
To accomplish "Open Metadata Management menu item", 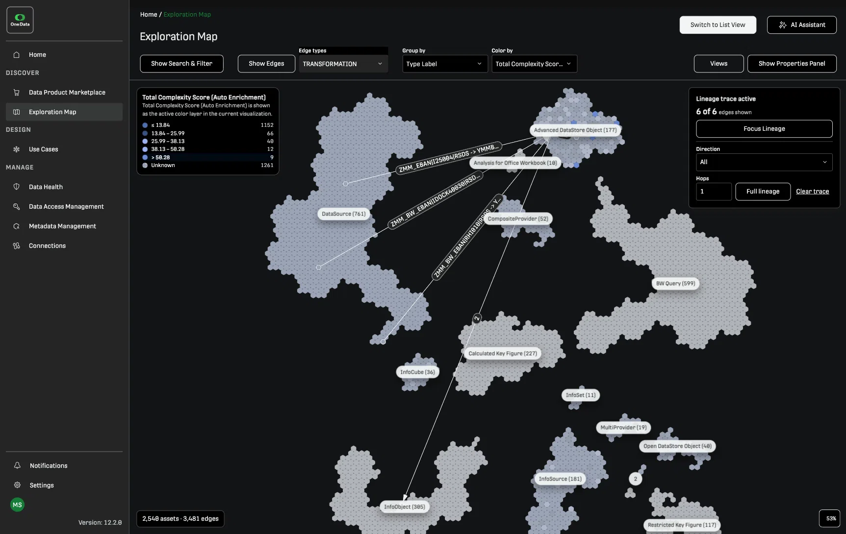I will coord(64,226).
